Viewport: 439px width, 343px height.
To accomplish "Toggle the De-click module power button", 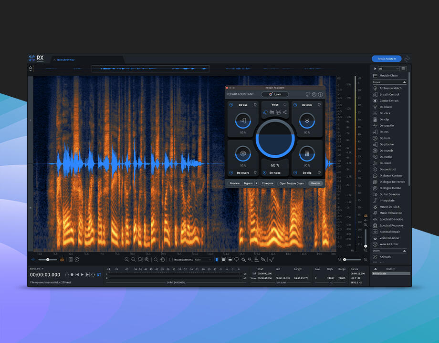I will pos(295,105).
